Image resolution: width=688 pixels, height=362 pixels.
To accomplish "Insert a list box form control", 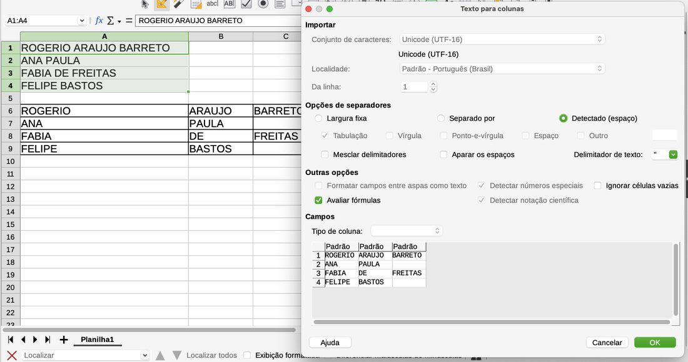I will [280, 4].
